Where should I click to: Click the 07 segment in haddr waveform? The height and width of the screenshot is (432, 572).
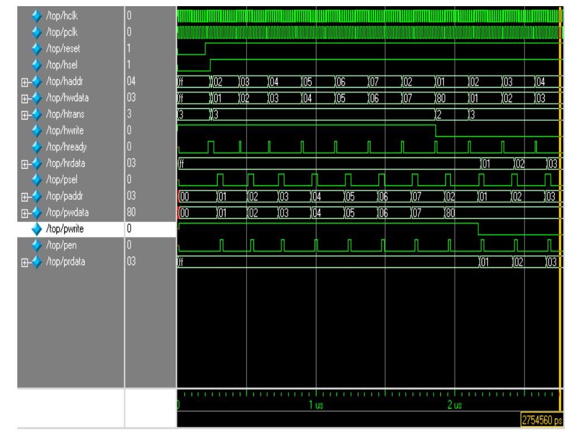click(x=385, y=81)
